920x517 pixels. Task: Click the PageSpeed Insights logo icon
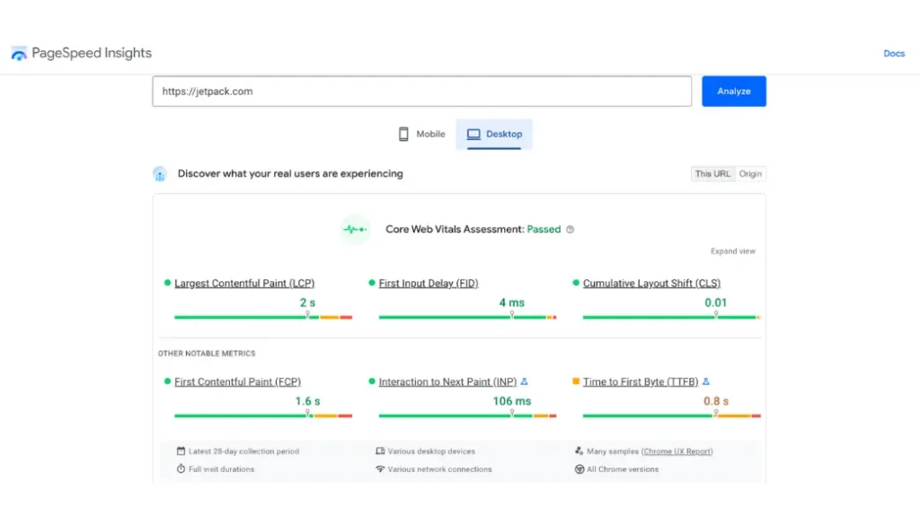point(19,53)
